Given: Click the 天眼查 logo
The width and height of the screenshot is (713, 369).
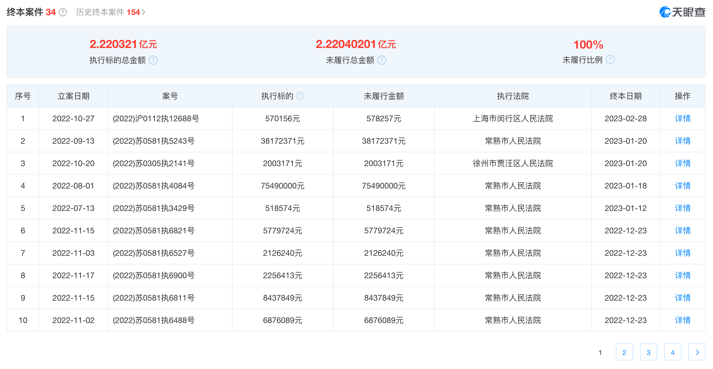Looking at the screenshot, I should point(682,12).
